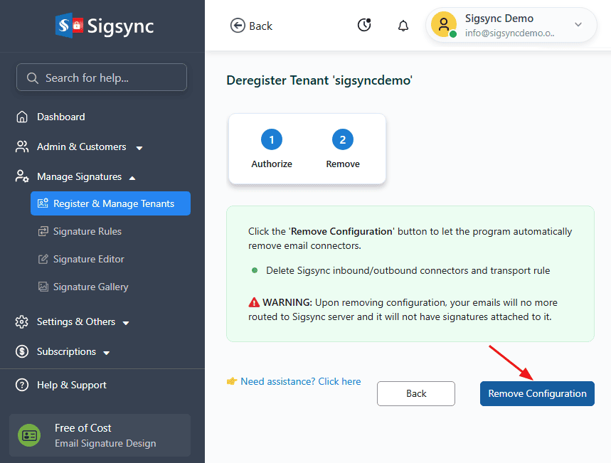This screenshot has width=611, height=463.
Task: Expand the Admin & Customers menu arrow
Action: point(139,148)
